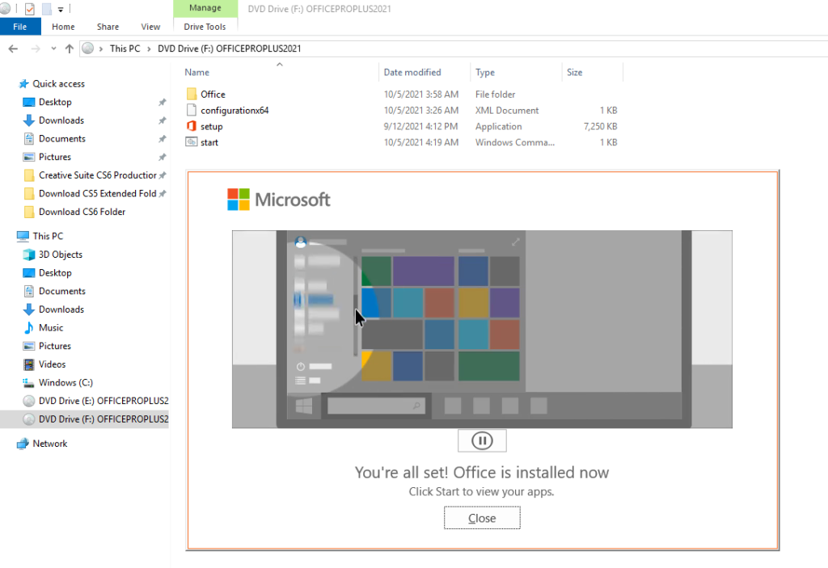Click the Windows (C:) drive icon
Viewport: 828px width, 568px height.
(x=29, y=383)
